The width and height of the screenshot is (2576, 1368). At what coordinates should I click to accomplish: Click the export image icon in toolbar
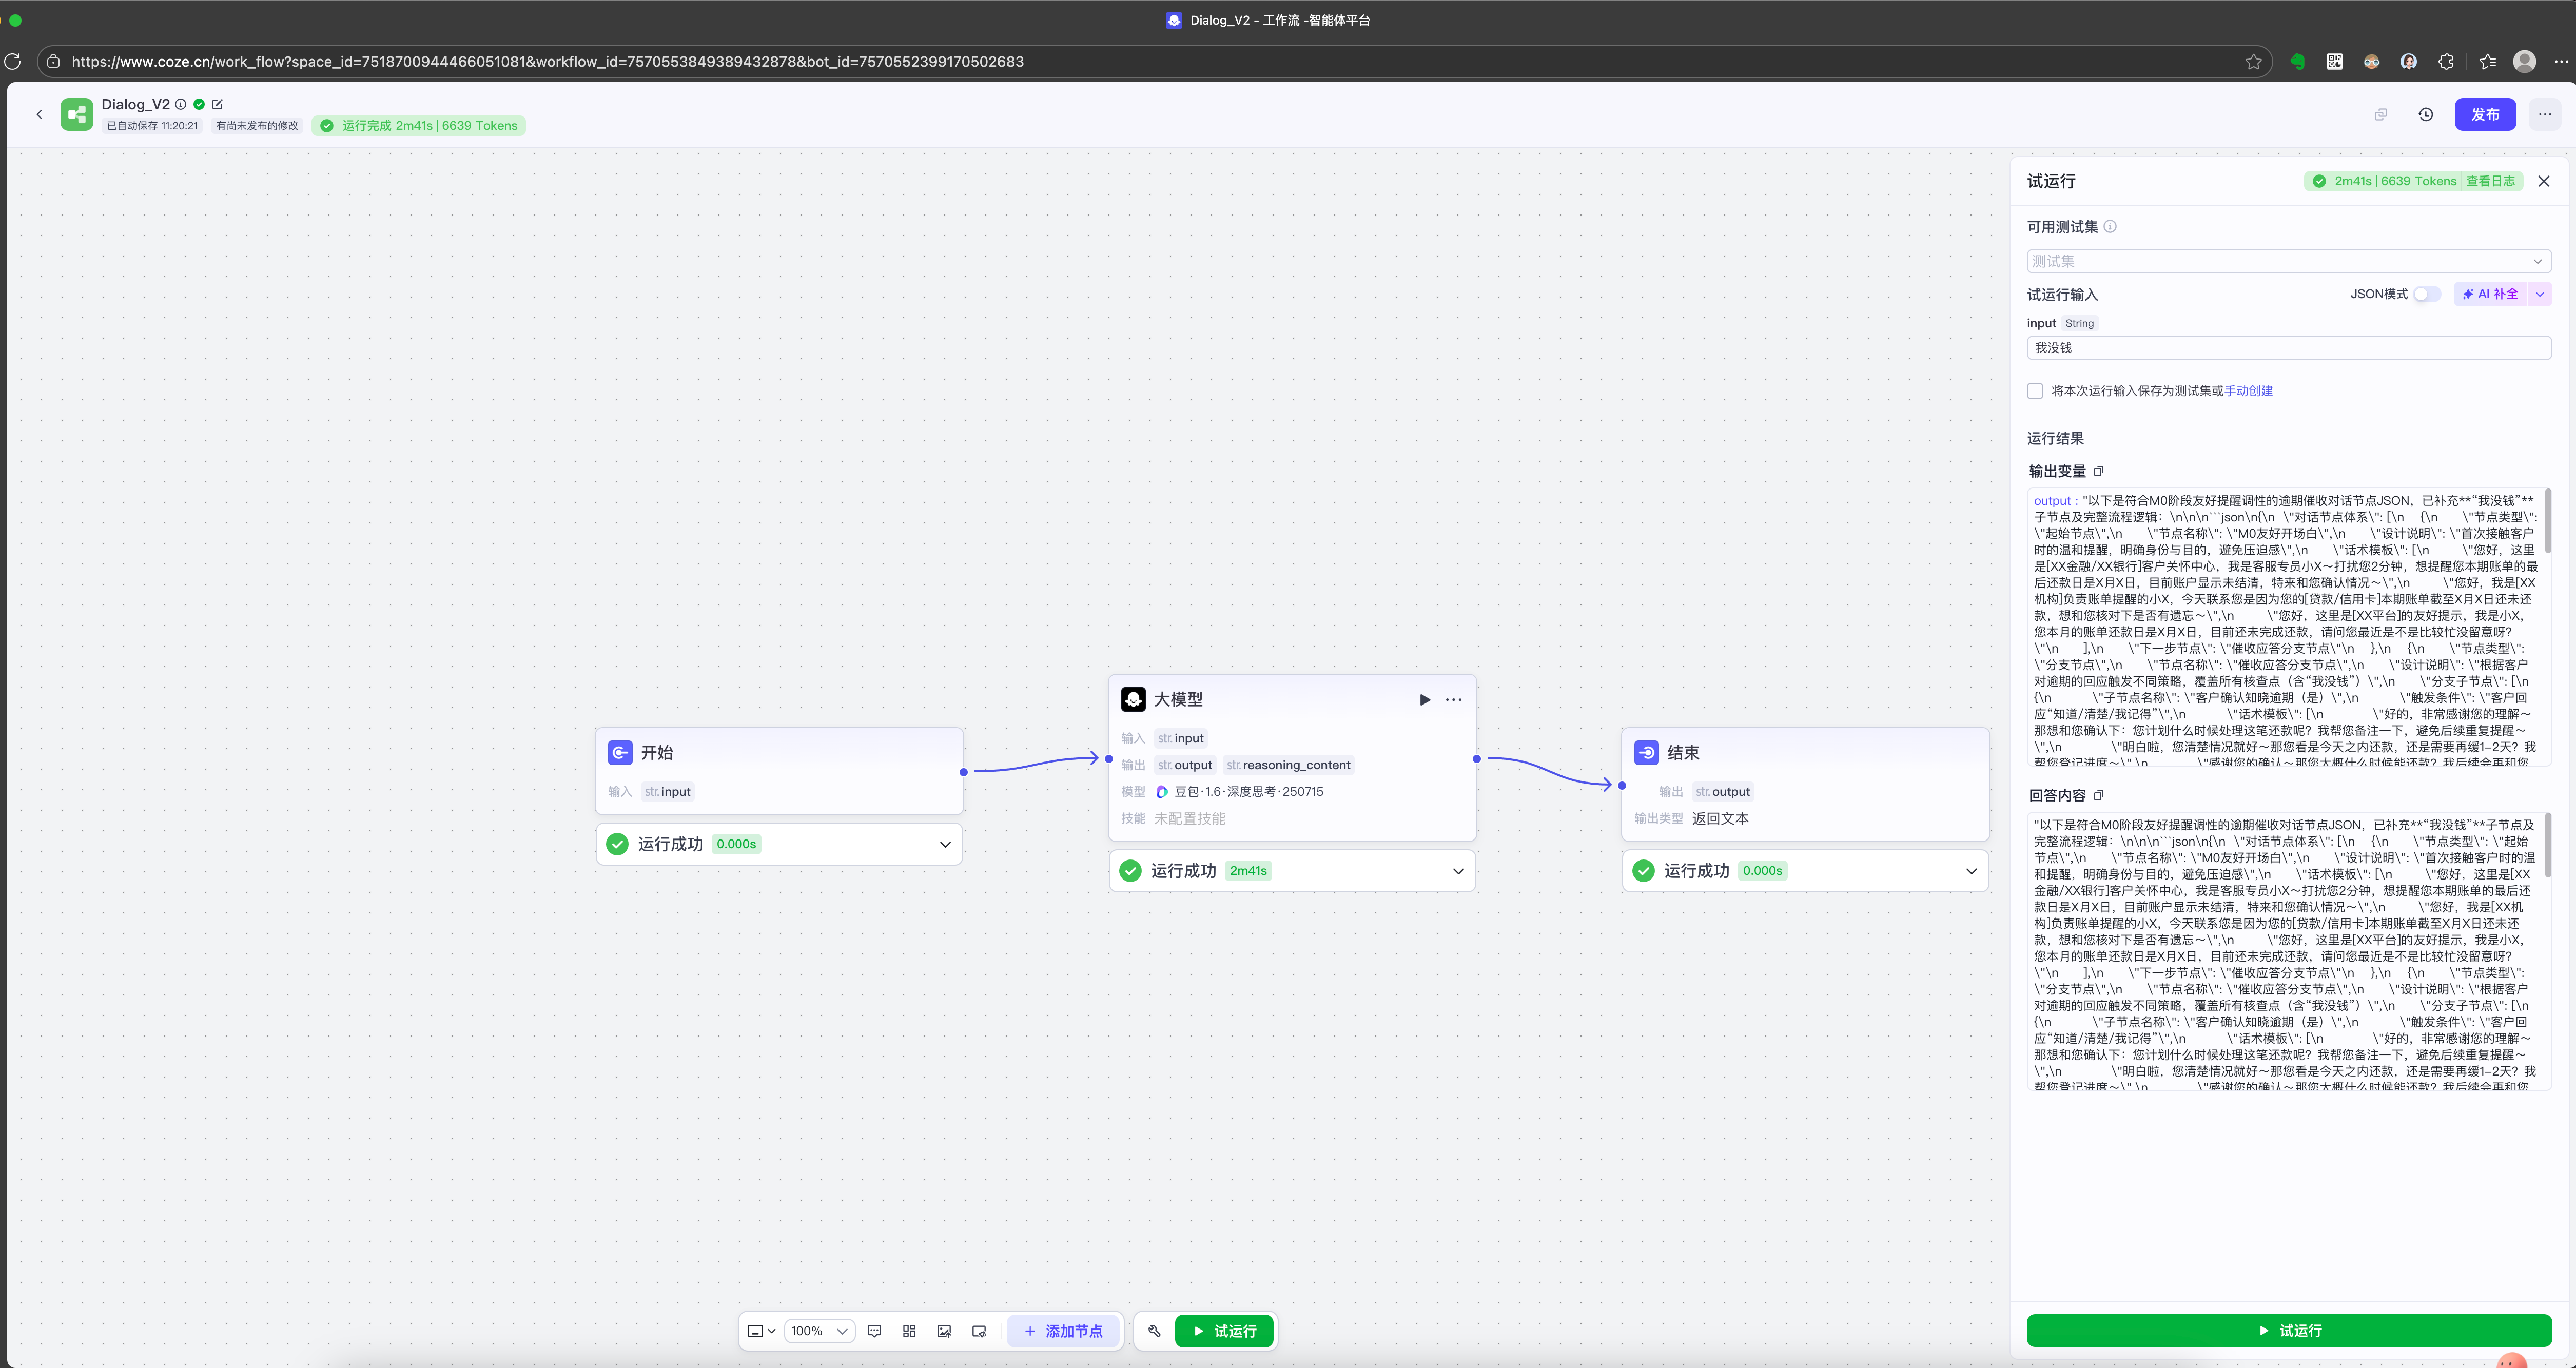944,1331
